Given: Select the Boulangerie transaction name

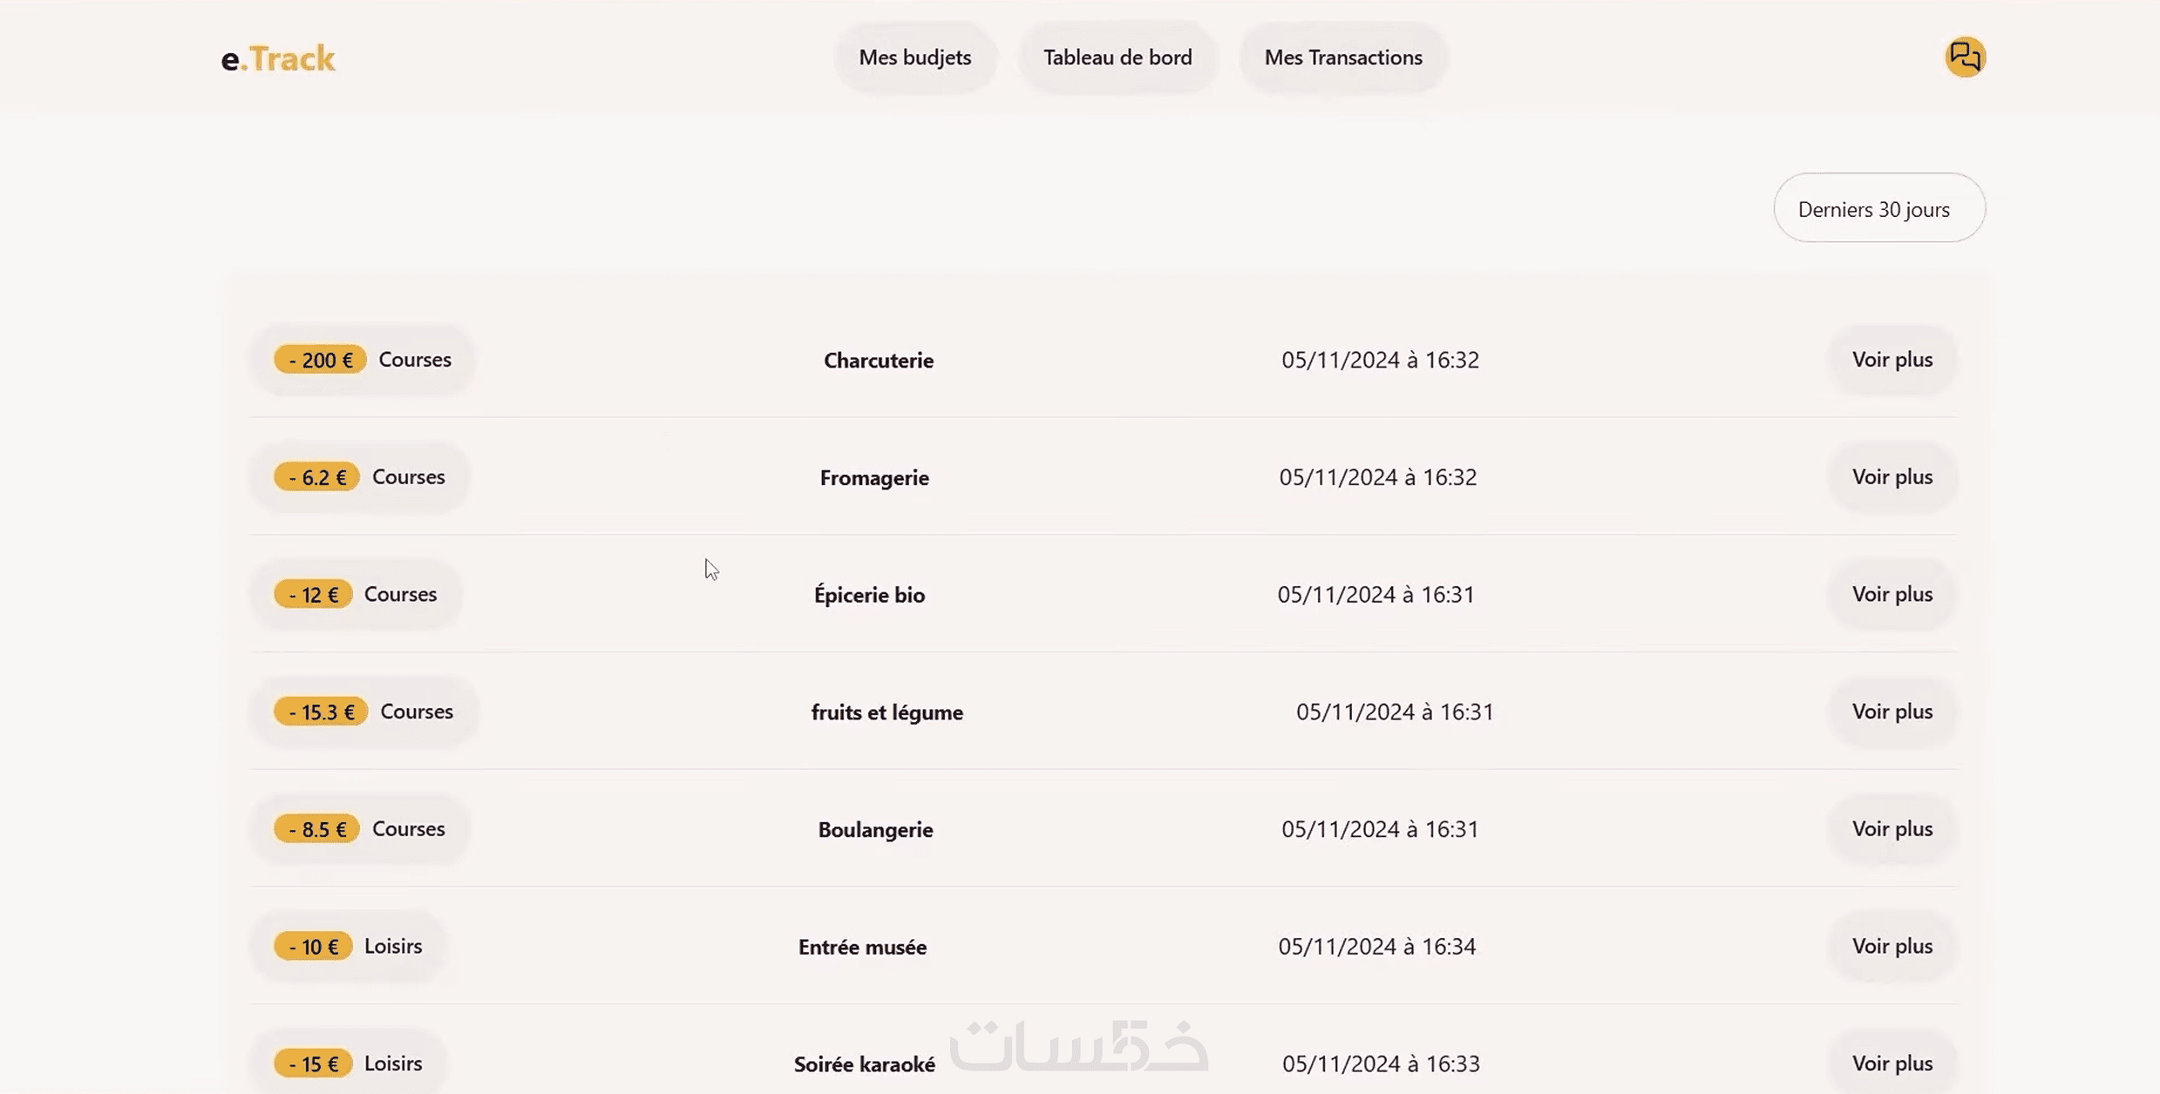Looking at the screenshot, I should pos(875,830).
